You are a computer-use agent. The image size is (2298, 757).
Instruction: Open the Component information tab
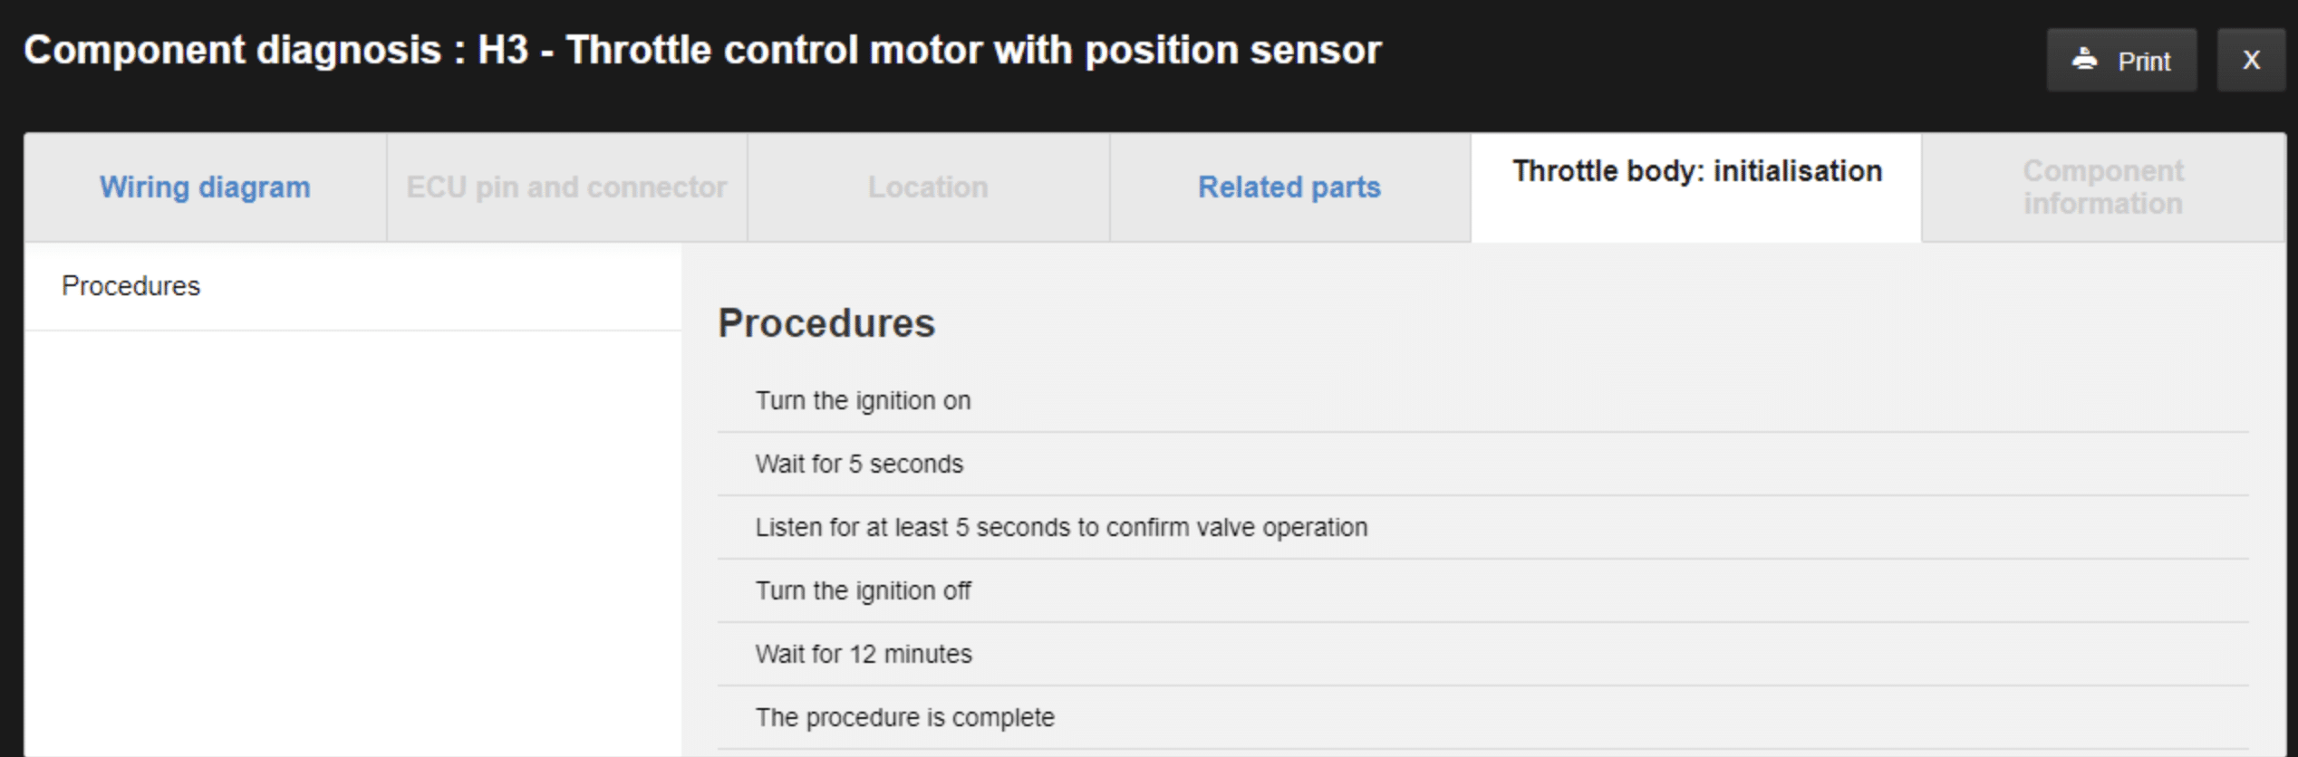pos(2103,187)
